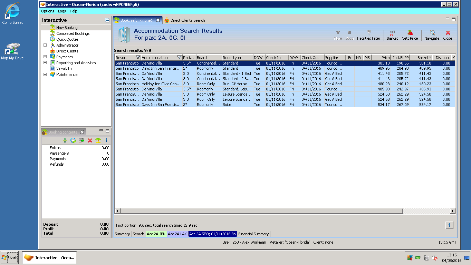471x265 pixels.
Task: Switch to the Acc 2A LAX tab
Action: click(177, 234)
